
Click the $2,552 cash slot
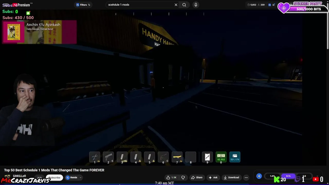(221, 157)
